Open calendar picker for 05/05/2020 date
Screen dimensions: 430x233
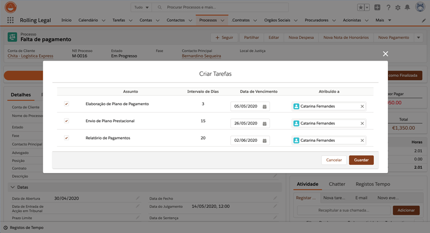coord(264,106)
